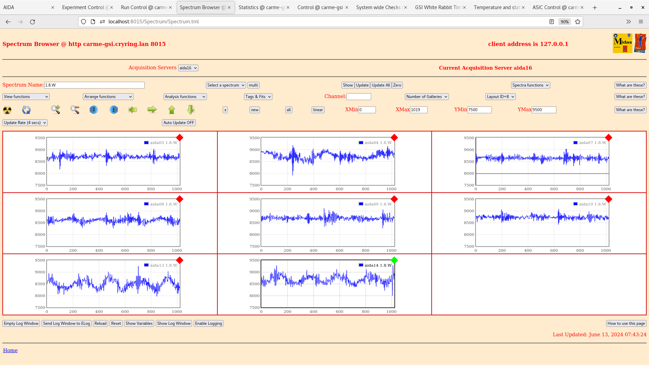Click the refresh/sync circular arrow icon
Image resolution: width=649 pixels, height=365 pixels.
point(26,109)
